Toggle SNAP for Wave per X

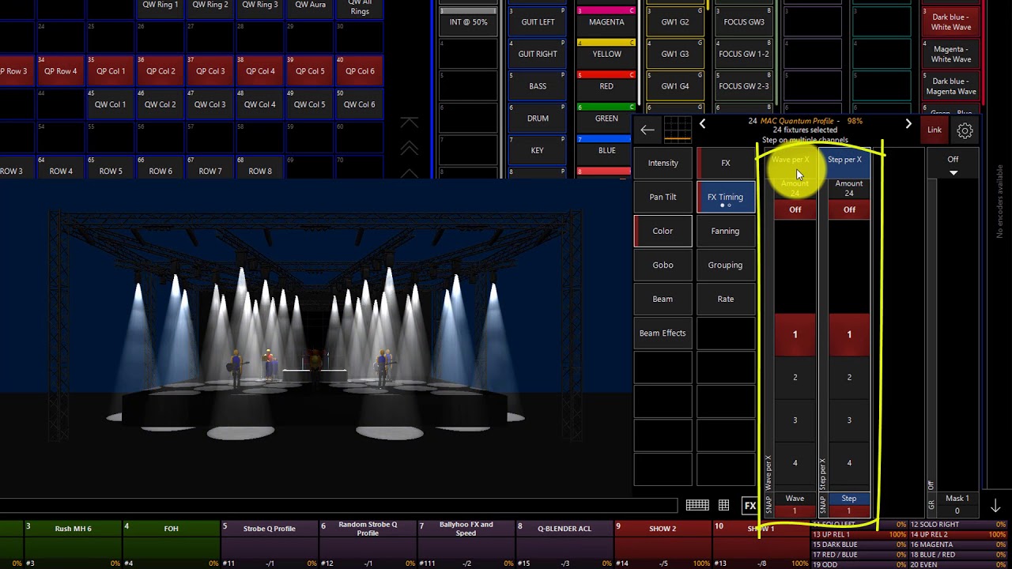(x=768, y=504)
